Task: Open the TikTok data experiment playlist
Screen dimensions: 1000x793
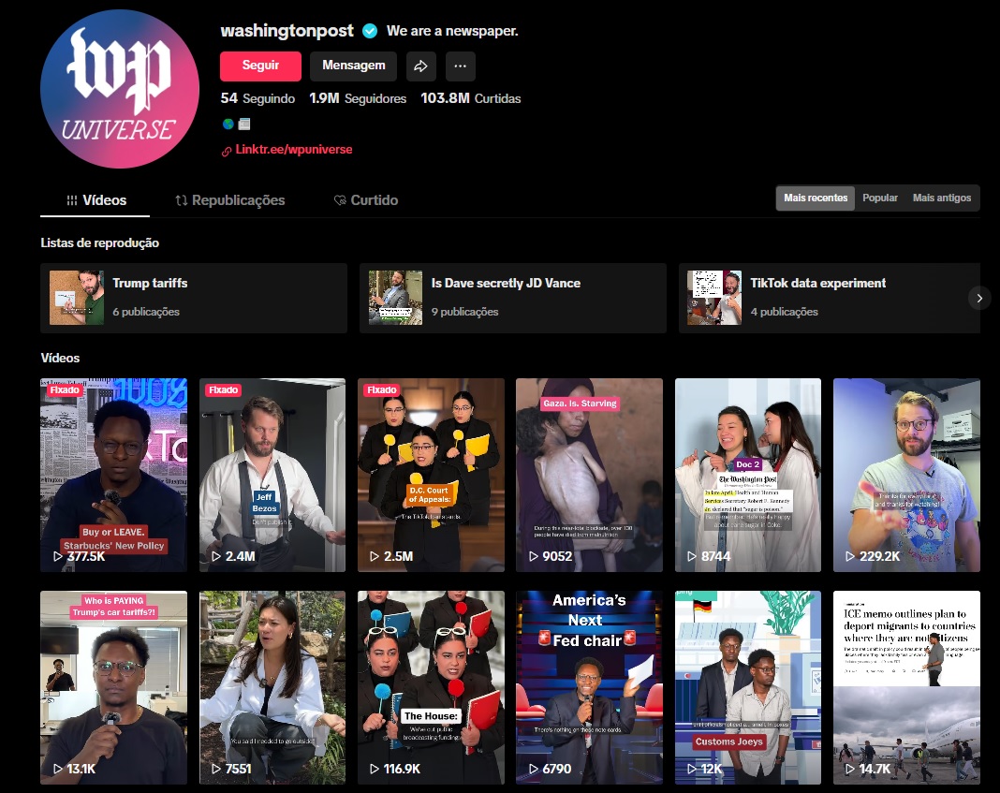Action: click(830, 298)
